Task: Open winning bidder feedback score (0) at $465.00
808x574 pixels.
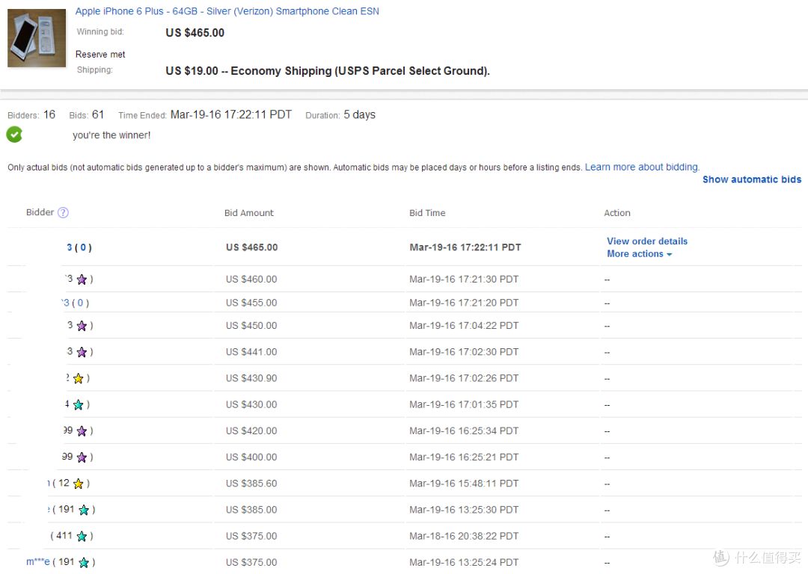Action: point(83,247)
